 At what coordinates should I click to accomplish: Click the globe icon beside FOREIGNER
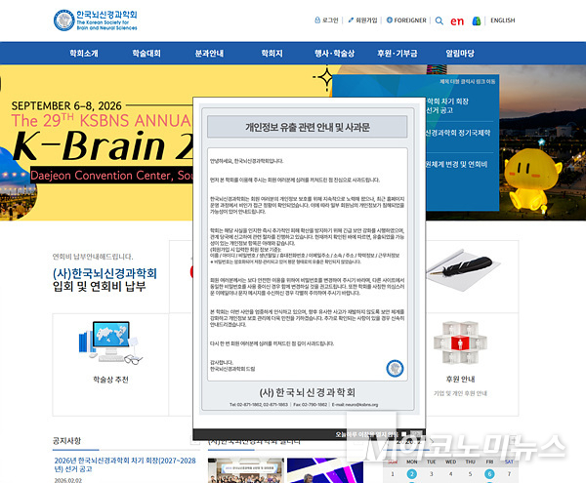tap(388, 20)
